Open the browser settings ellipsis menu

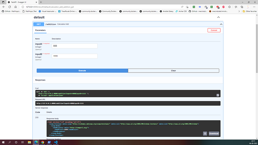pos(254,7)
